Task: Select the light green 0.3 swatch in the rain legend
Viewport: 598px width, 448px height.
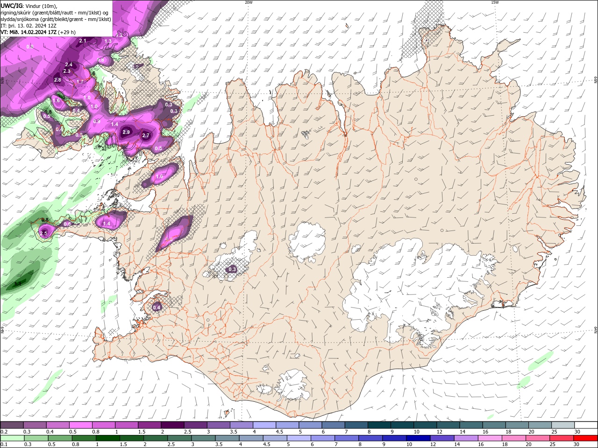Action: pyautogui.click(x=36, y=438)
